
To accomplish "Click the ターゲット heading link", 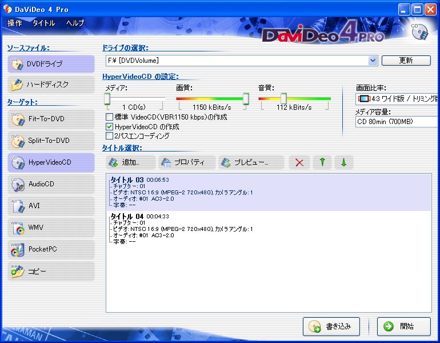I will (x=22, y=102).
